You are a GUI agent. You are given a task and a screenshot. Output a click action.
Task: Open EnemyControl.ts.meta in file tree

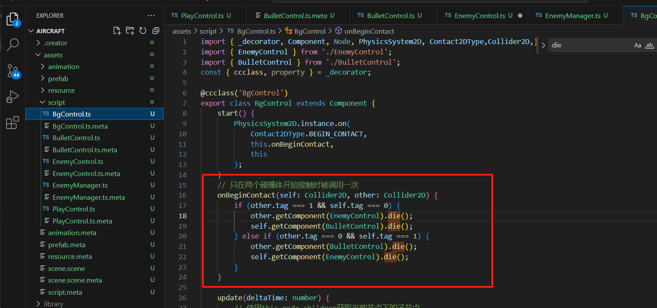[86, 173]
